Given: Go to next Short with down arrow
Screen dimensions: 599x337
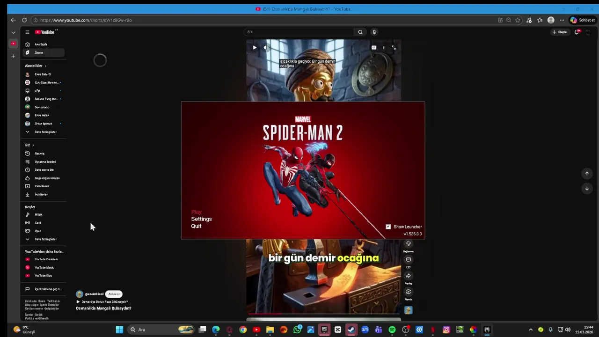Looking at the screenshot, I should [x=587, y=189].
